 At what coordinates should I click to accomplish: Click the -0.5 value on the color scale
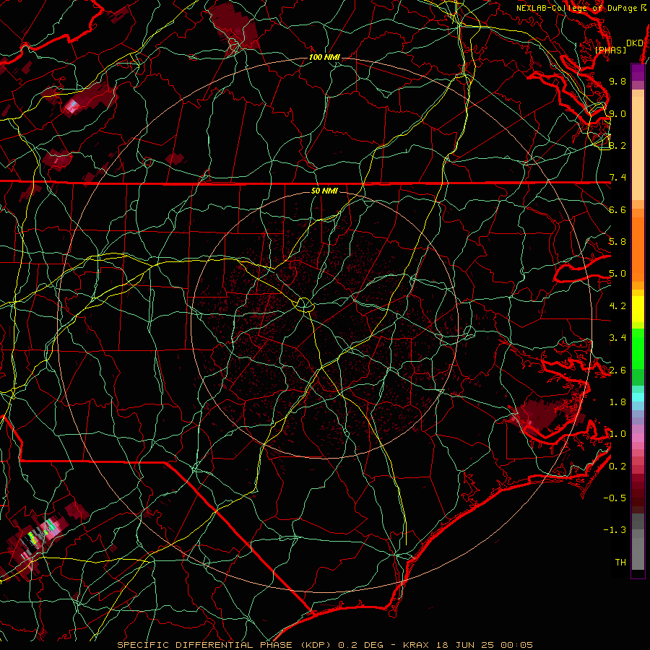click(615, 498)
